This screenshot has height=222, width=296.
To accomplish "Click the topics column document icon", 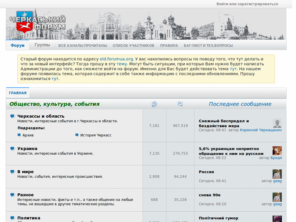I will point(154,104).
